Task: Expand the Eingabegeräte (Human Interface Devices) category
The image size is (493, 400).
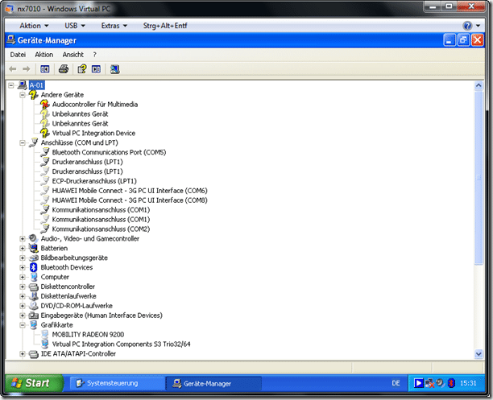Action: coord(23,315)
